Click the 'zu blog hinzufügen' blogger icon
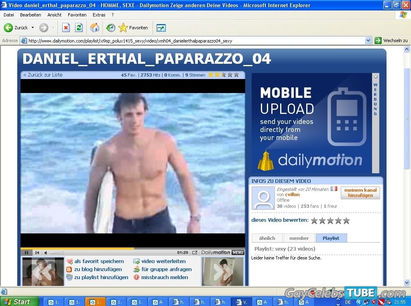The image size is (411, 306). pos(69,270)
